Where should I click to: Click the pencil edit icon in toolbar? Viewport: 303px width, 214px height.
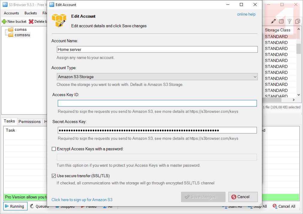coord(273,21)
